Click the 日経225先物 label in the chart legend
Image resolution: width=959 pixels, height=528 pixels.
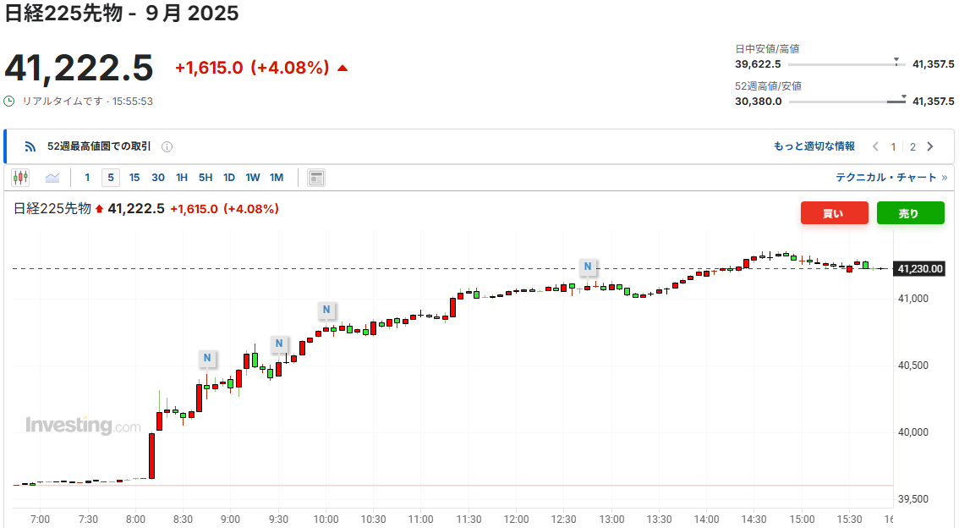(52, 209)
